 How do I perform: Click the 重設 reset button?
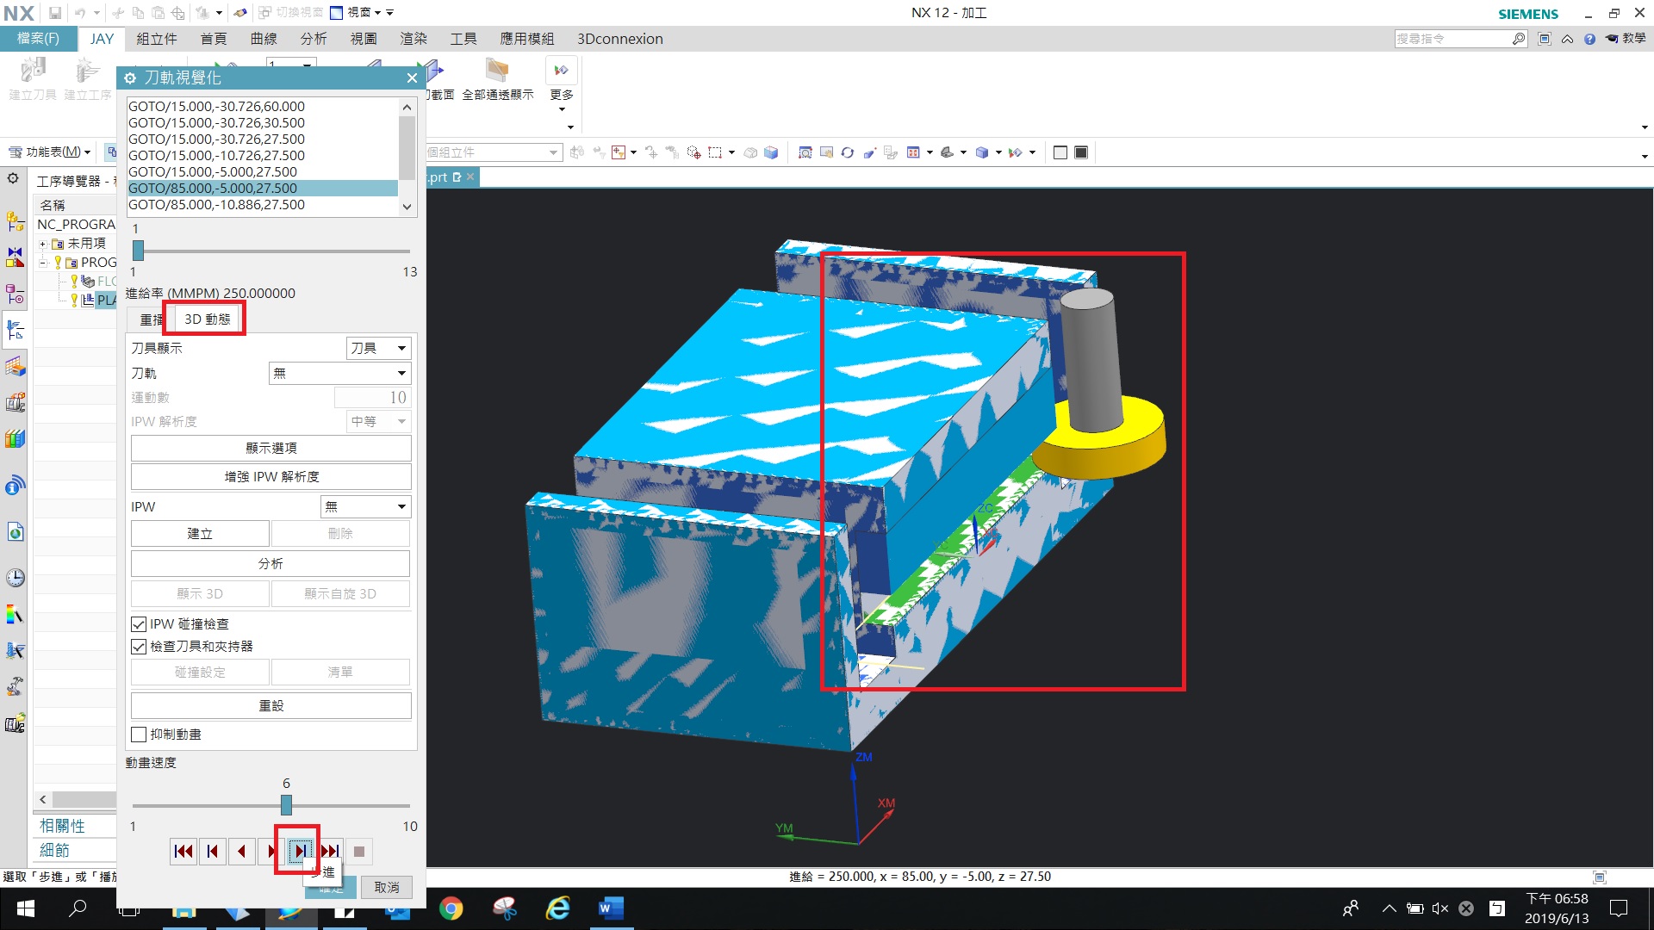tap(270, 705)
